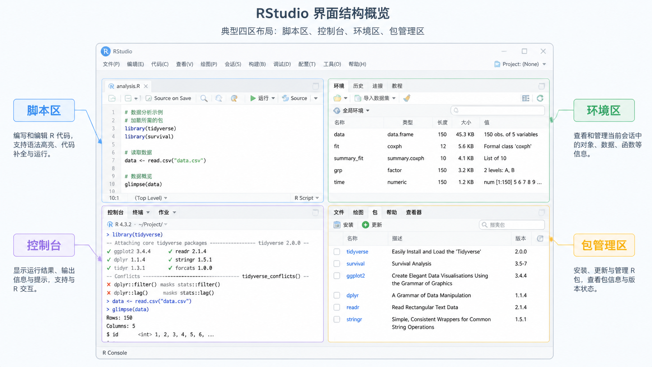
Task: Open the Project: (None) dropdown
Action: coord(521,64)
